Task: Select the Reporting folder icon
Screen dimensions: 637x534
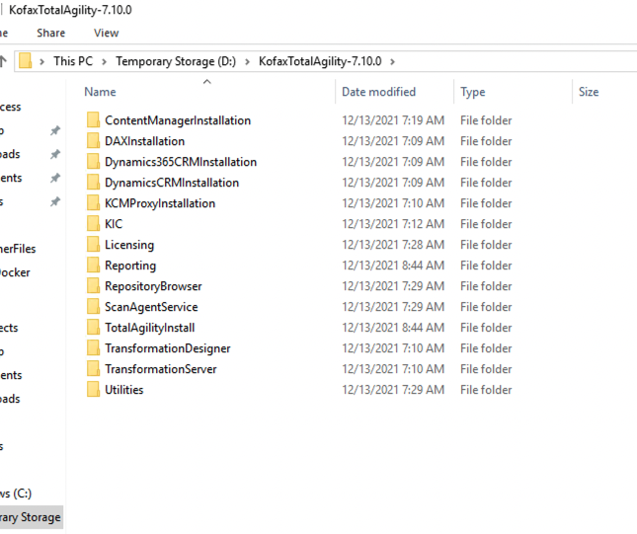Action: pyautogui.click(x=93, y=266)
